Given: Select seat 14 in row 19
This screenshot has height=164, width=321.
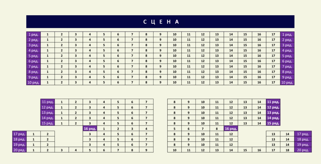Looking at the screenshot, I should click(287, 144).
